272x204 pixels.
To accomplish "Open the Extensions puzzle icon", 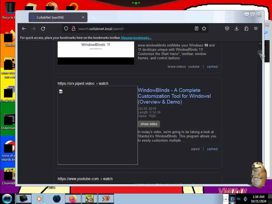I will coord(246,28).
